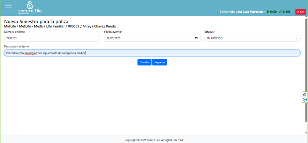Open the calendar picker in Fecha evento
Screen dimensions: 308x143
coord(196,38)
